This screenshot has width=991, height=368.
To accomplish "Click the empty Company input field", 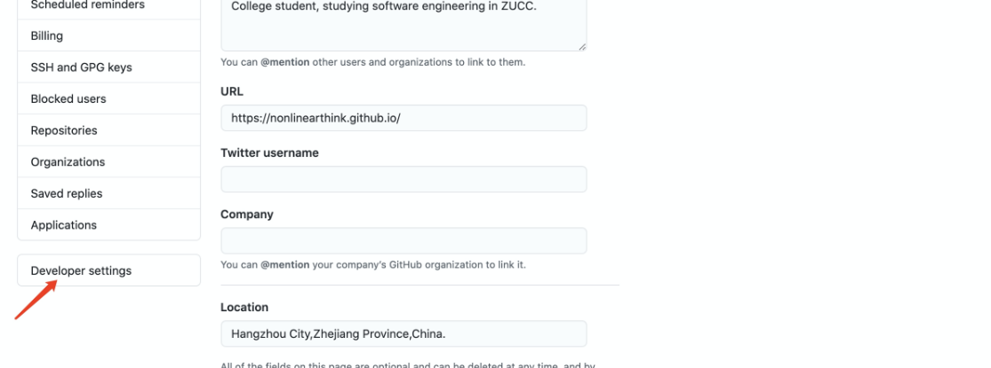I will 403,241.
